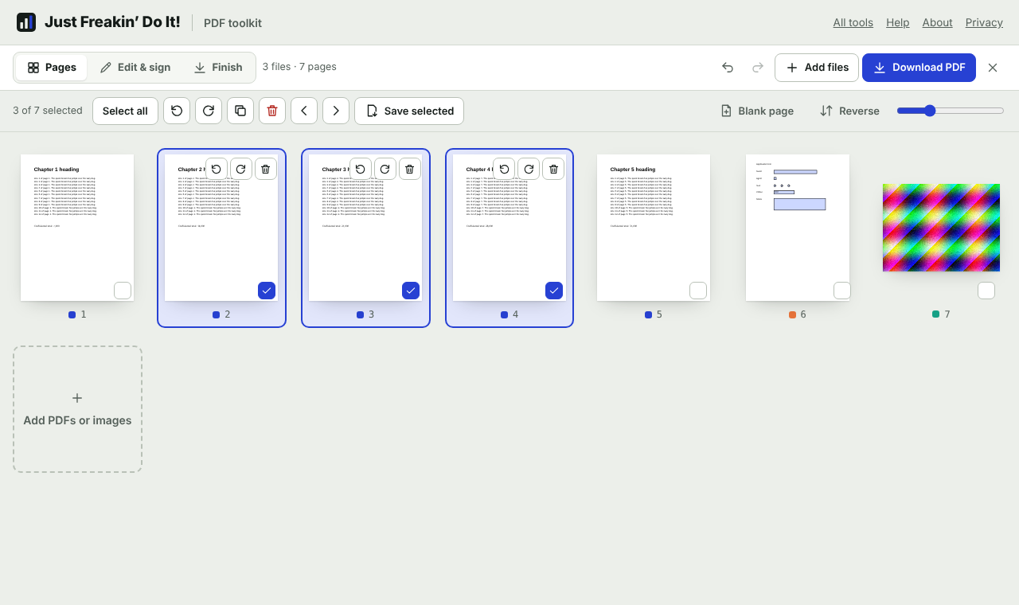Redo the last undone action
The width and height of the screenshot is (1019, 605).
point(758,68)
